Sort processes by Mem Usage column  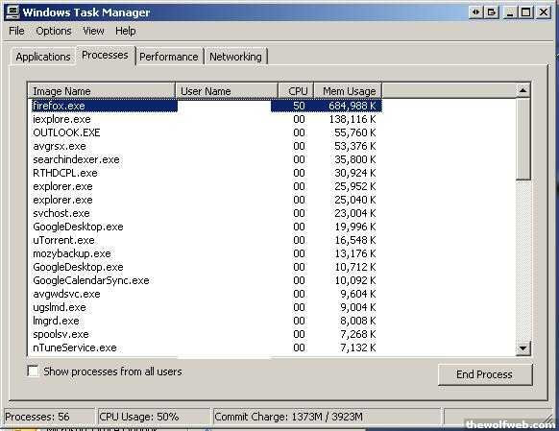click(349, 91)
